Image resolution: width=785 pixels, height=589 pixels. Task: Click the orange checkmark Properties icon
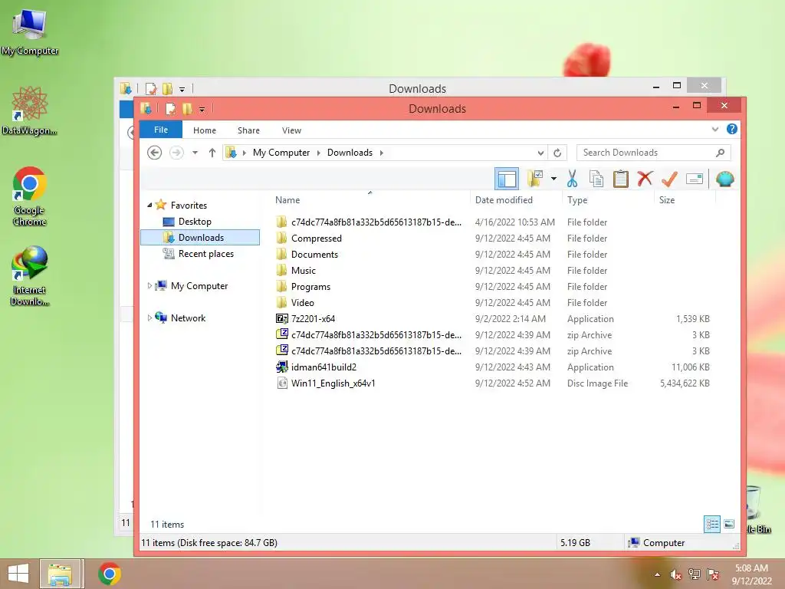click(x=669, y=178)
